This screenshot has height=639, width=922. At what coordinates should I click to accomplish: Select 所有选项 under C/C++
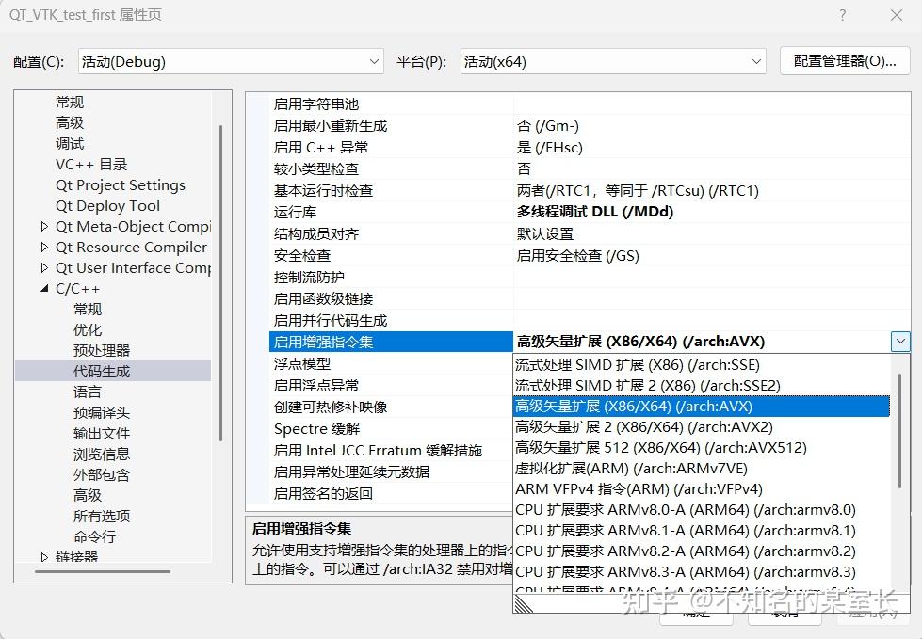[102, 517]
